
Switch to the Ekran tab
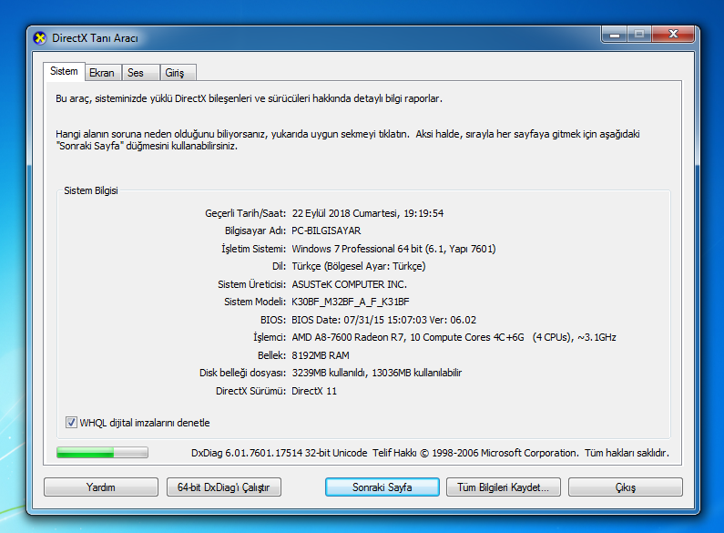click(103, 73)
